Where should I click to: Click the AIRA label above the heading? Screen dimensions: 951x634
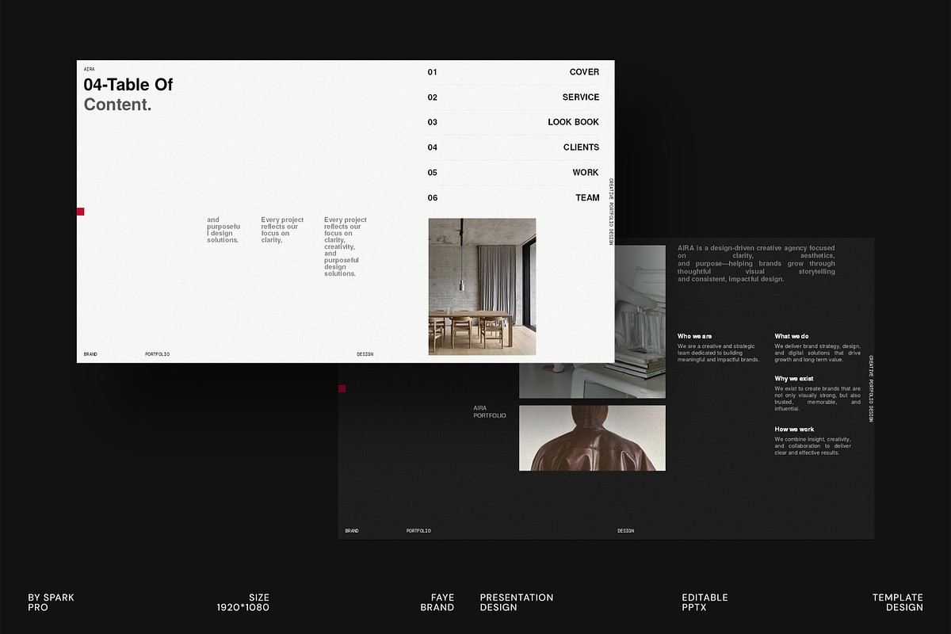pos(89,70)
